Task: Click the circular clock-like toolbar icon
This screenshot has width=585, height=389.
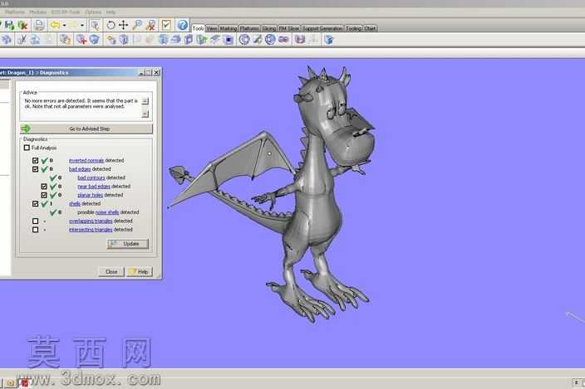Action: pos(244,40)
